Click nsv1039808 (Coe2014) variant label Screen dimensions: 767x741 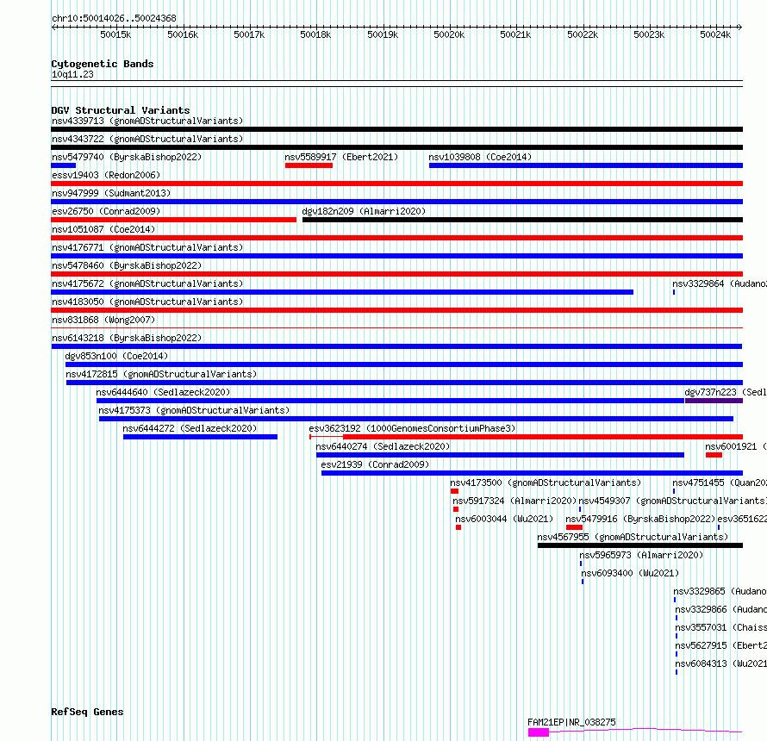pyautogui.click(x=480, y=157)
